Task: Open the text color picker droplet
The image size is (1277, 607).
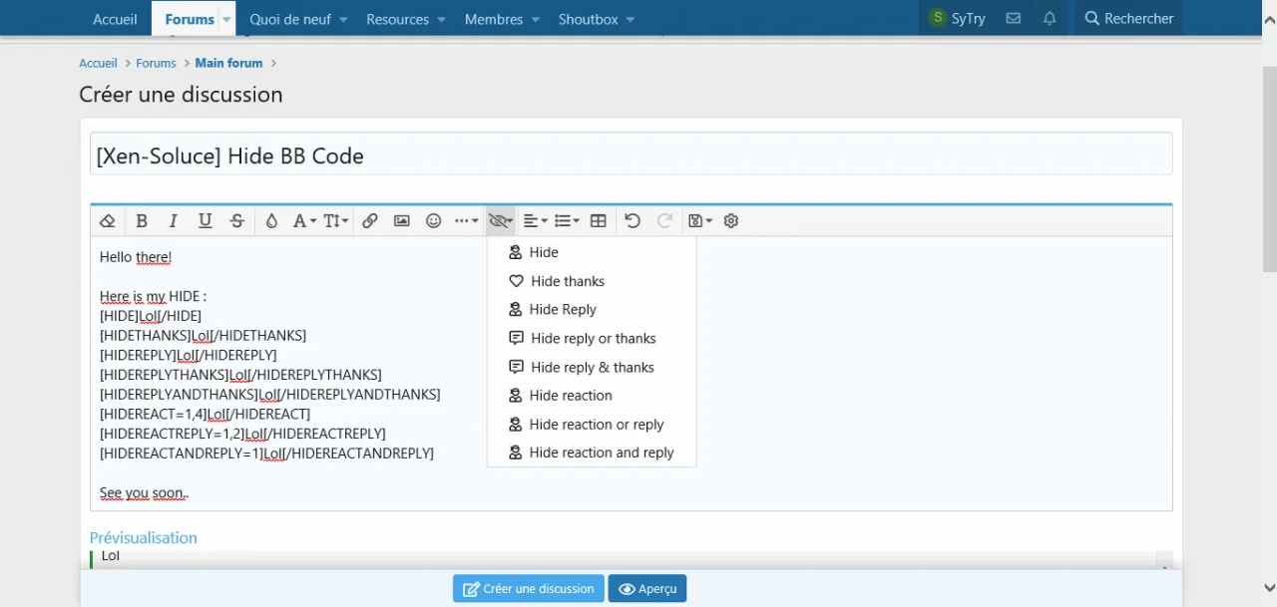Action: click(x=271, y=220)
